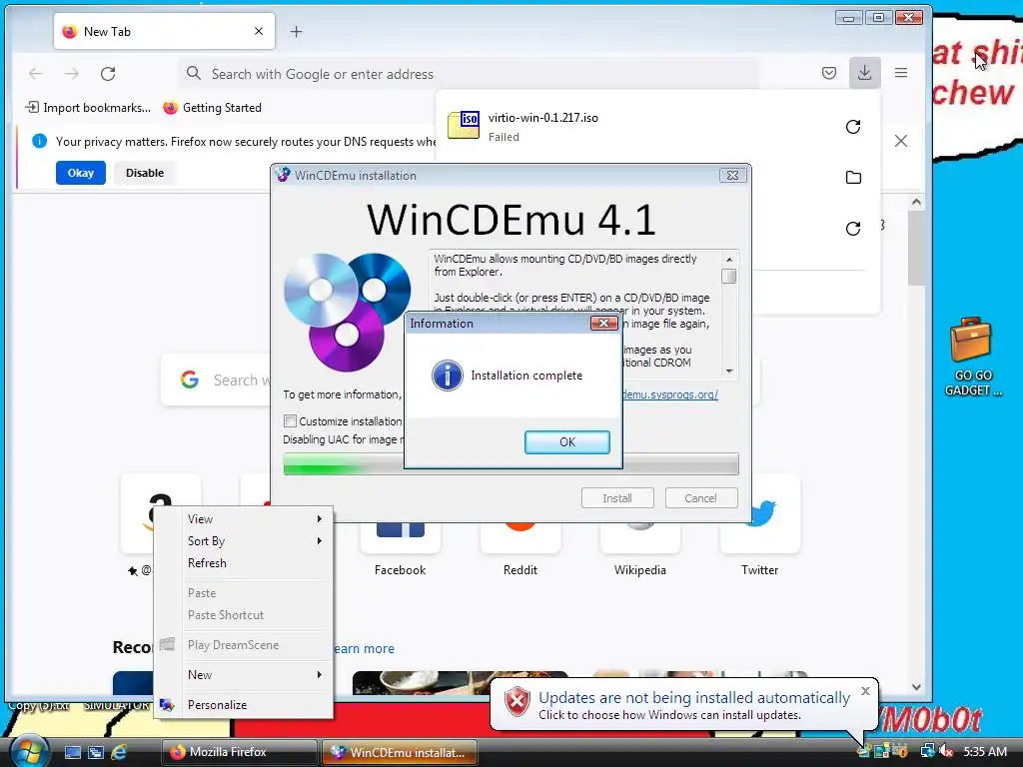Dismiss the privacy notification bar X

(x=901, y=141)
